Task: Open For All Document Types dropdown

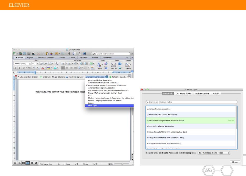Action: [214, 153]
